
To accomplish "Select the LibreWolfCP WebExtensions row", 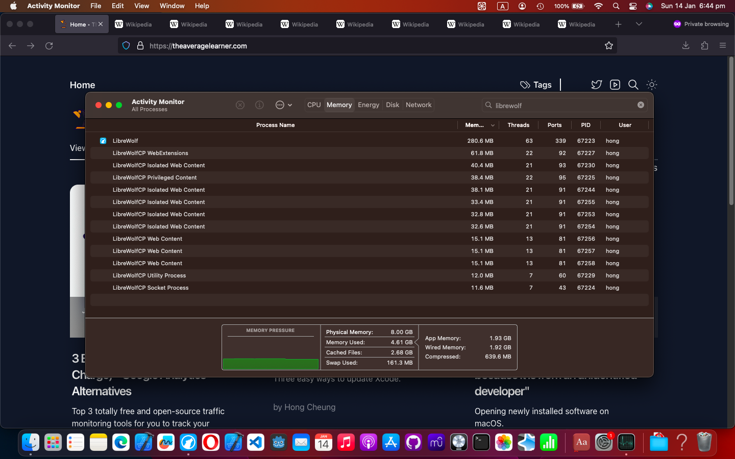I will [x=370, y=153].
